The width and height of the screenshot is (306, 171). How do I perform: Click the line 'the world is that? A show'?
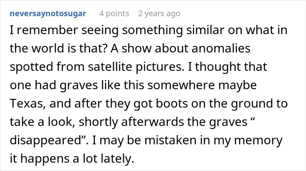(x=130, y=49)
